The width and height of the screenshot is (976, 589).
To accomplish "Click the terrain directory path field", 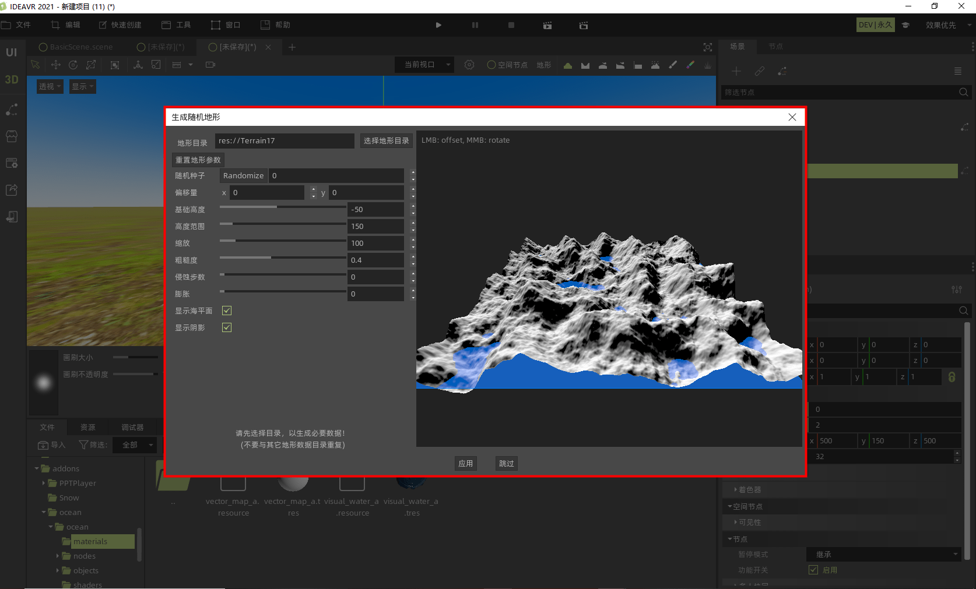I will (285, 140).
